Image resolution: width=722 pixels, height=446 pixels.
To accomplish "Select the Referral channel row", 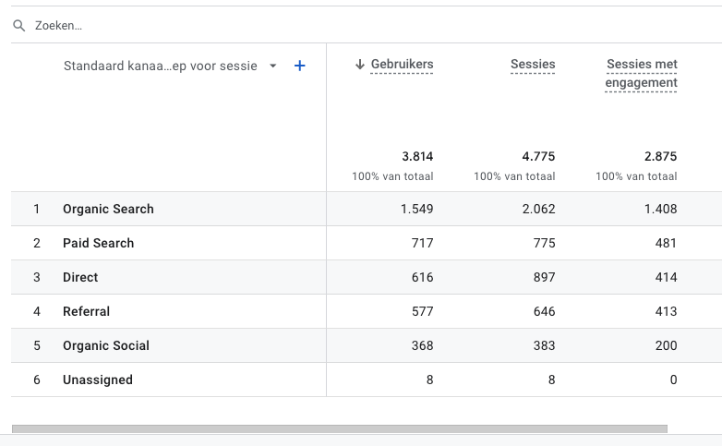I will pyautogui.click(x=86, y=311).
